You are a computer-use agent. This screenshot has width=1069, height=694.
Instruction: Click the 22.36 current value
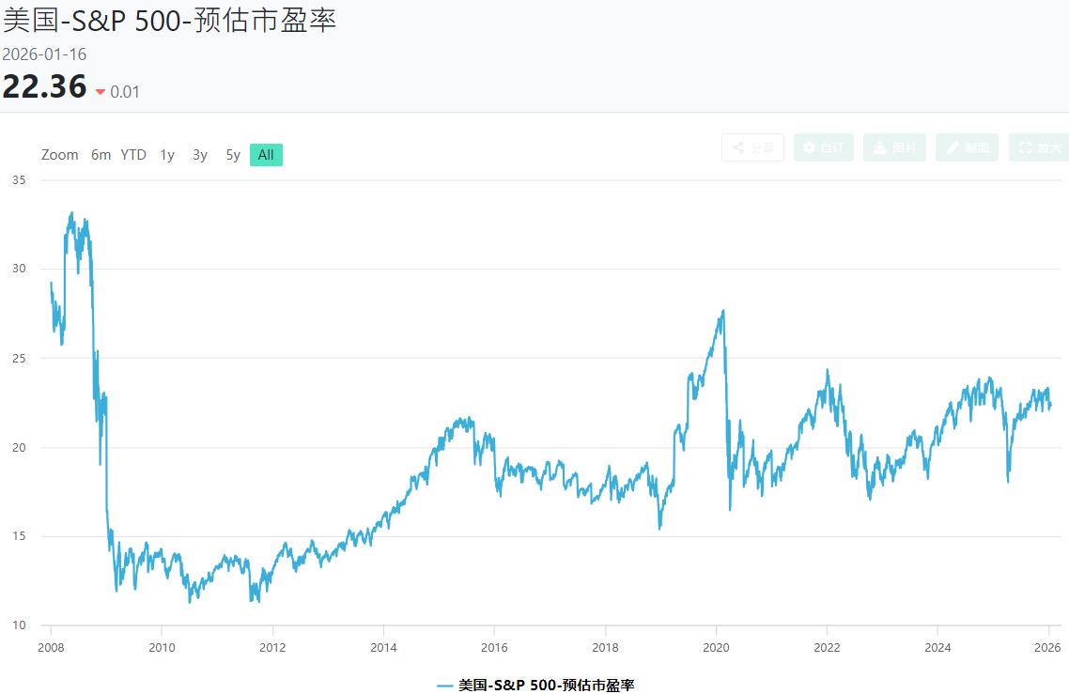coord(44,86)
